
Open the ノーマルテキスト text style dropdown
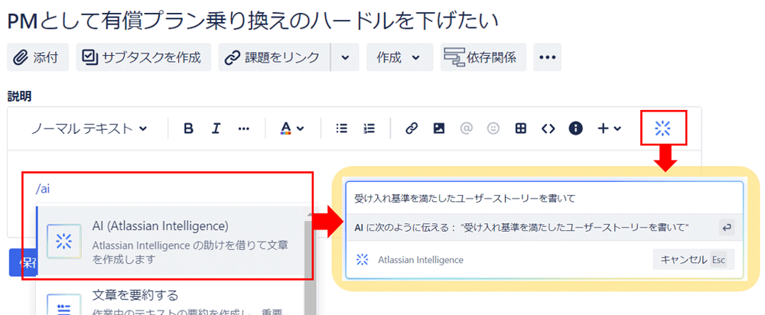pyautogui.click(x=90, y=128)
